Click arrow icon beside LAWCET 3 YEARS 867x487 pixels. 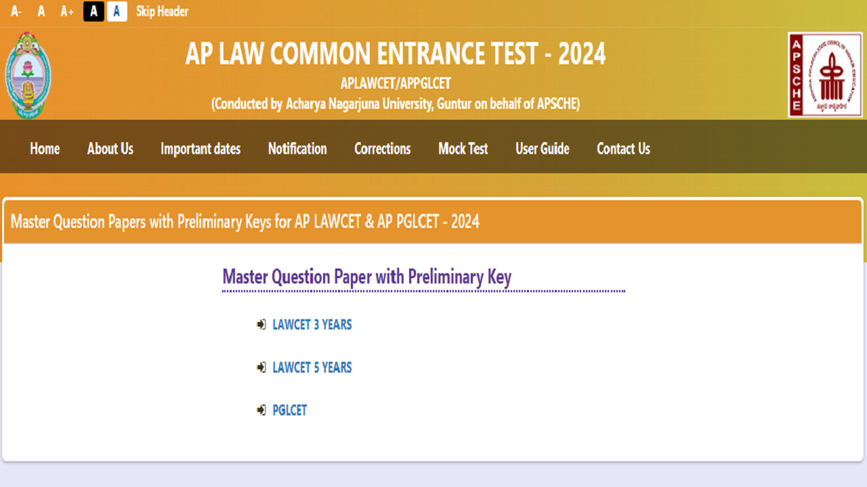pos(261,325)
